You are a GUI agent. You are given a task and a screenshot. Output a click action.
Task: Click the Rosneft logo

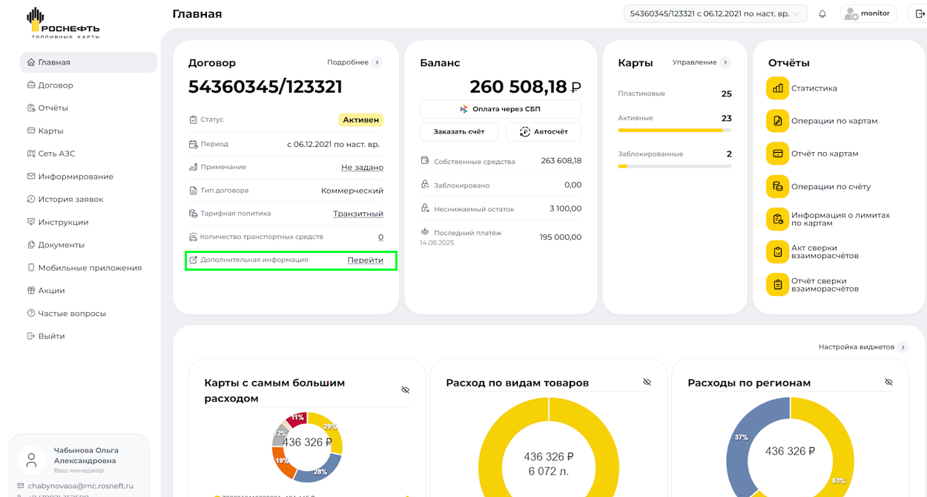tap(63, 24)
